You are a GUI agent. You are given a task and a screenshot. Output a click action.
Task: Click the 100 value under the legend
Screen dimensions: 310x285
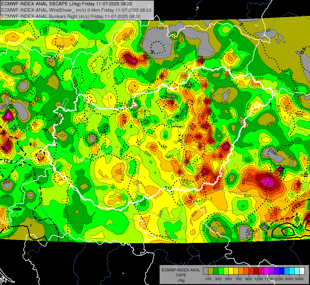(x=208, y=279)
